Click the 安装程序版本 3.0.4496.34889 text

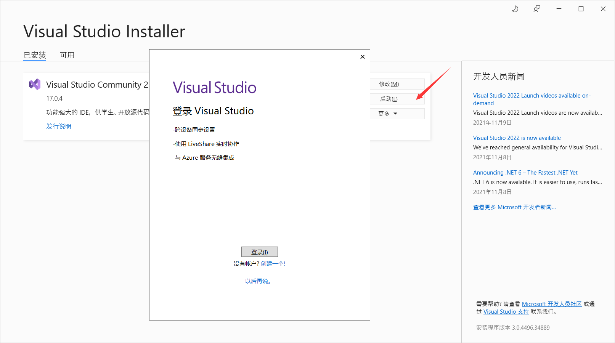point(513,328)
